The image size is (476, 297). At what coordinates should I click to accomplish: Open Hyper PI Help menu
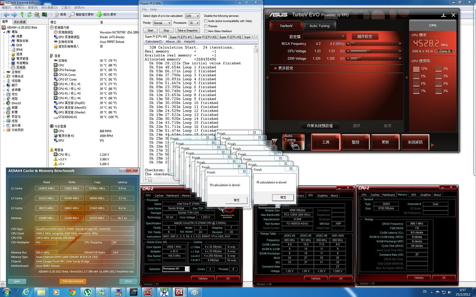click(x=153, y=9)
